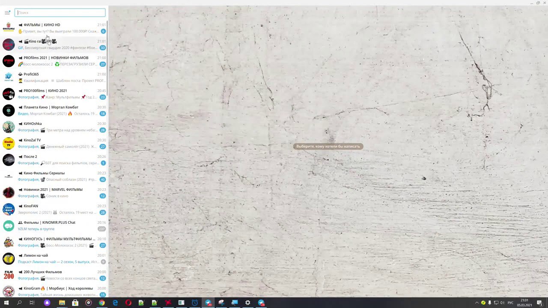
Task: Expand the system tray hidden icons chevron
Action: [x=477, y=303]
